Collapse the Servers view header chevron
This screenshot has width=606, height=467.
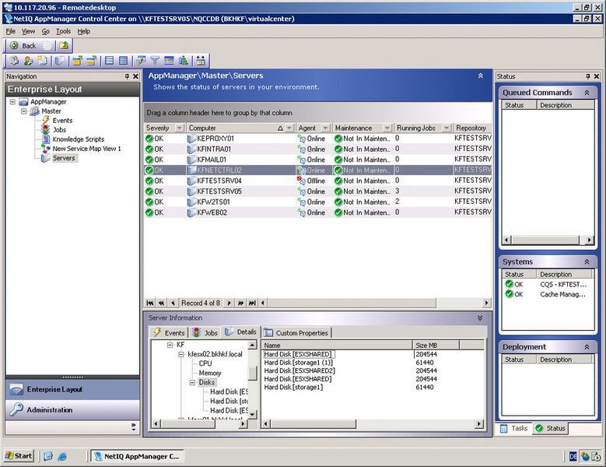click(481, 75)
